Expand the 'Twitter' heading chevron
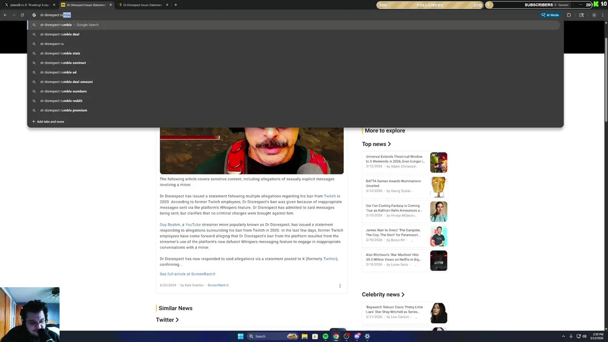The image size is (608, 342). coord(177,320)
